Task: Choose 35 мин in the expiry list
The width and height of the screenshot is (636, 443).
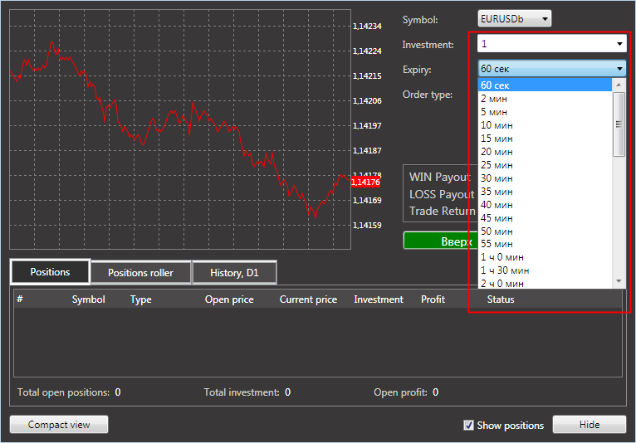Action: point(545,192)
